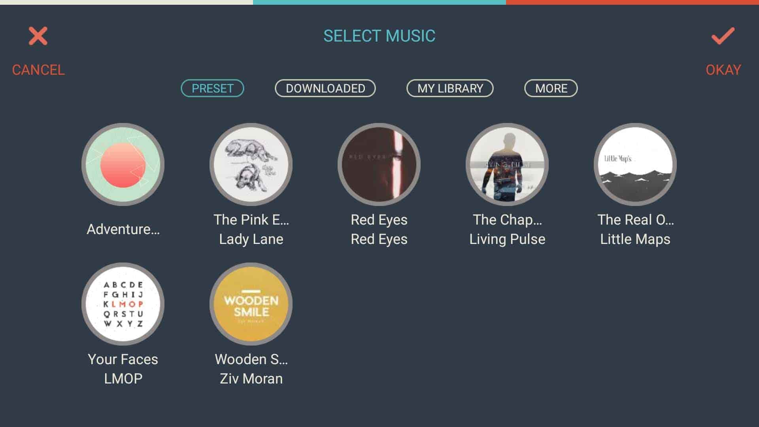
Task: Toggle the MY LIBRARY category filter
Action: (450, 88)
